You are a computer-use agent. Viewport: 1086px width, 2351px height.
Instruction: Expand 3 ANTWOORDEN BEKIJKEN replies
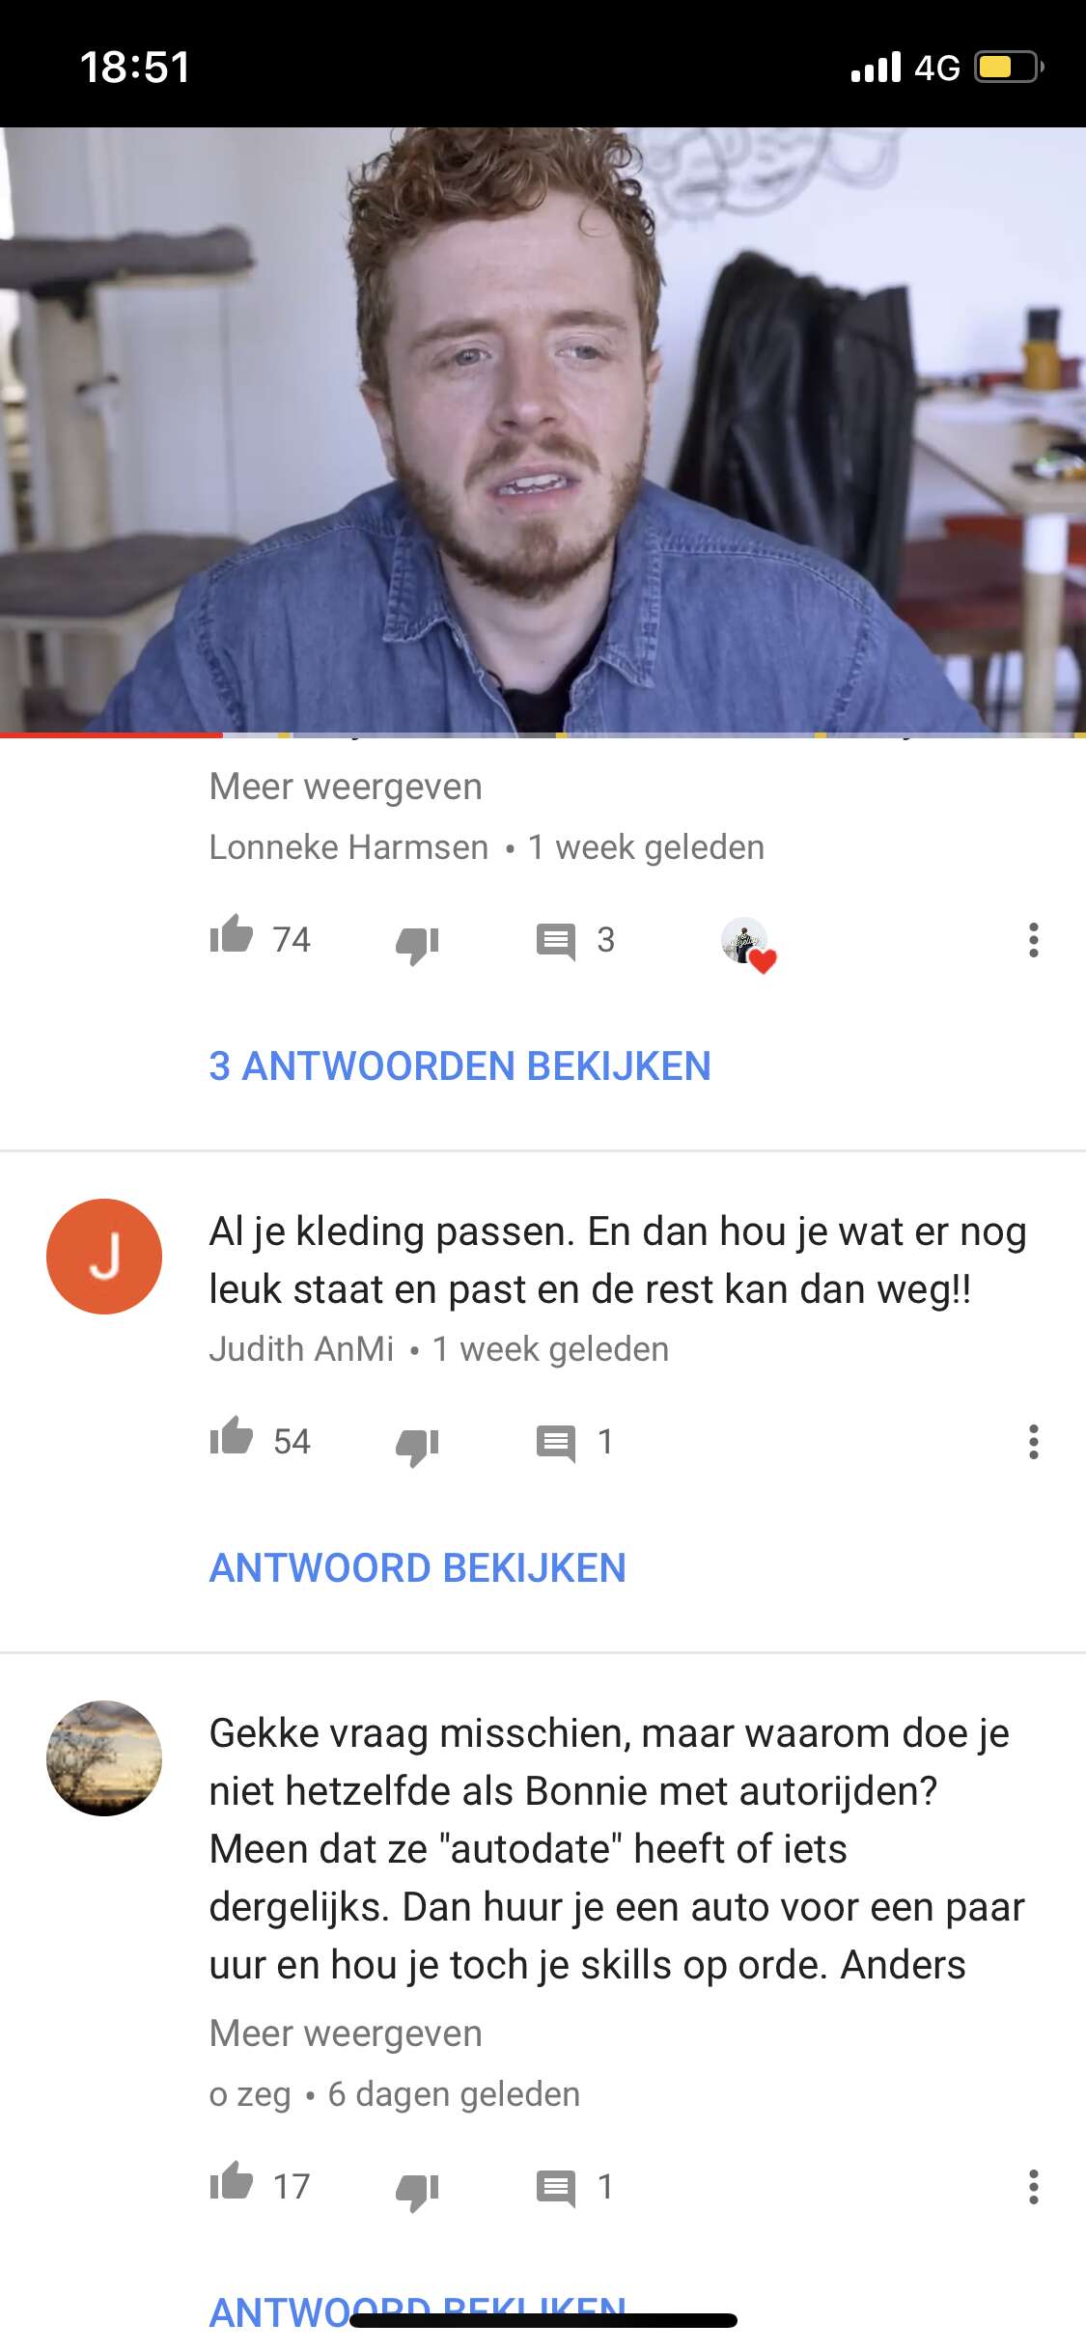(459, 1066)
